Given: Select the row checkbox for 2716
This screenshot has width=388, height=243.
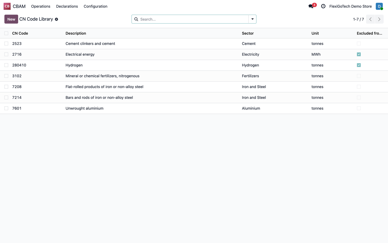Looking at the screenshot, I should (6, 54).
